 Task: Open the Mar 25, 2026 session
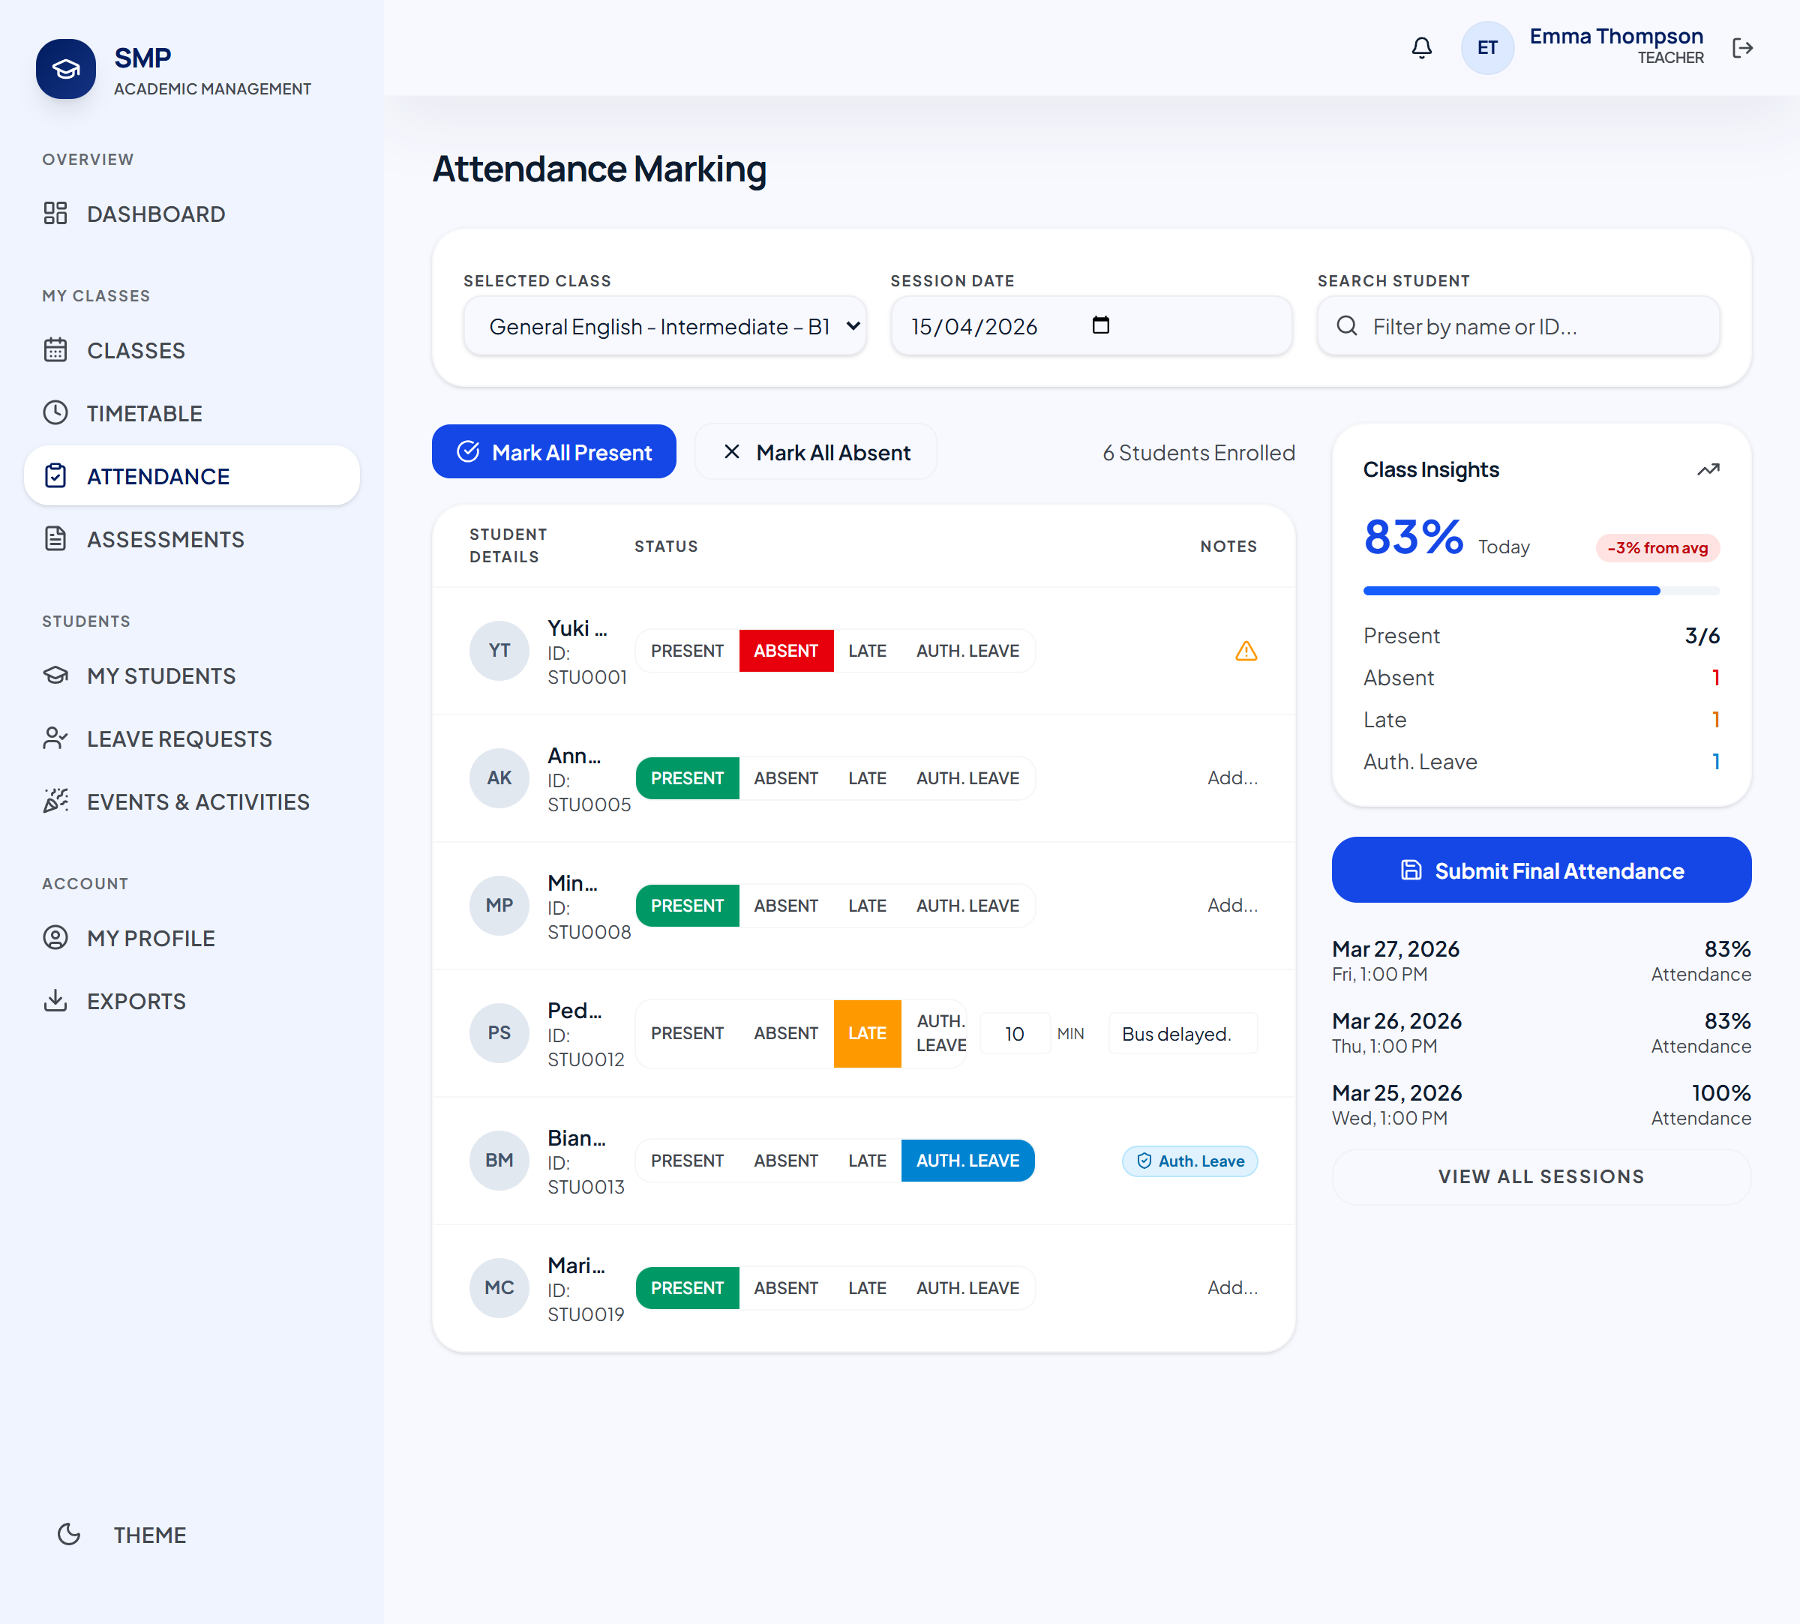point(1541,1104)
